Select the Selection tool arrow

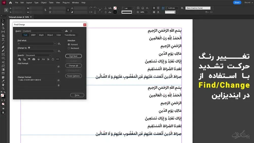[3, 21]
